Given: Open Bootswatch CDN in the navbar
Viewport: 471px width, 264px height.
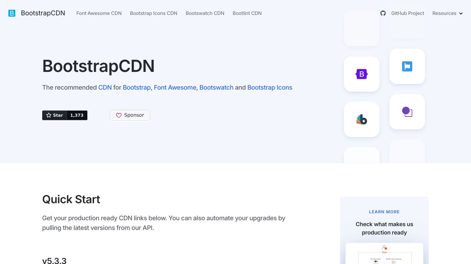Looking at the screenshot, I should pyautogui.click(x=205, y=13).
